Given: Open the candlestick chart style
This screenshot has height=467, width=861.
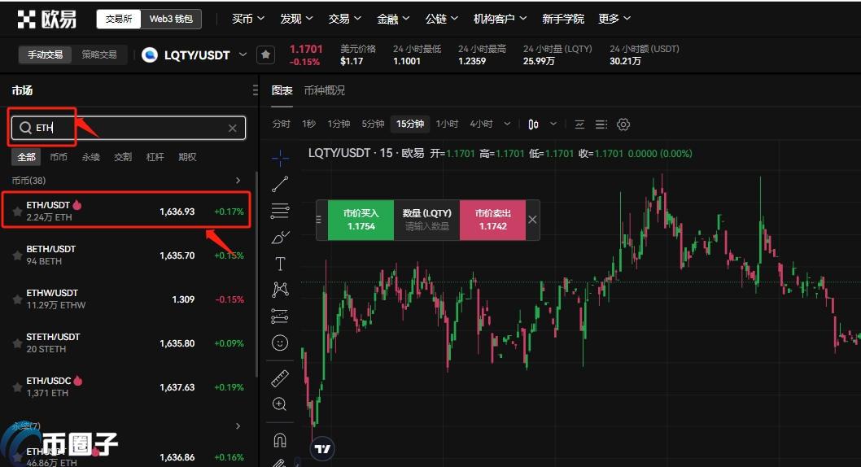Looking at the screenshot, I should click(533, 124).
